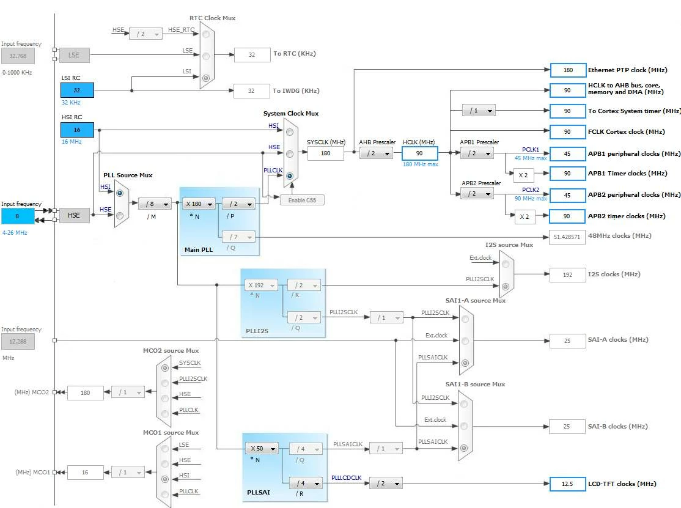Open the PLLSAI /Q divider dropdown

(x=306, y=449)
